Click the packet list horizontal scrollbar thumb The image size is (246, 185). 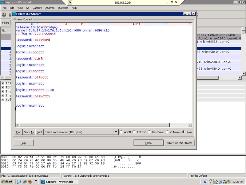207,78
